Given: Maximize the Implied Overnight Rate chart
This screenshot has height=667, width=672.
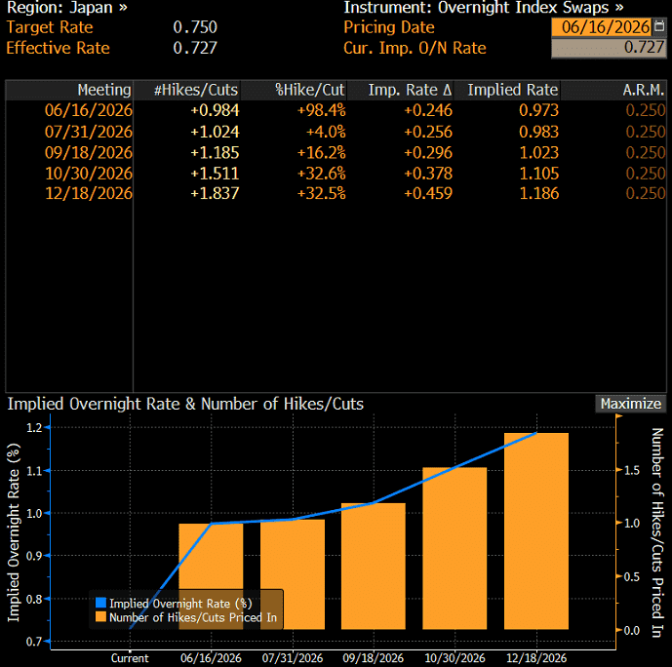Looking at the screenshot, I should (630, 404).
